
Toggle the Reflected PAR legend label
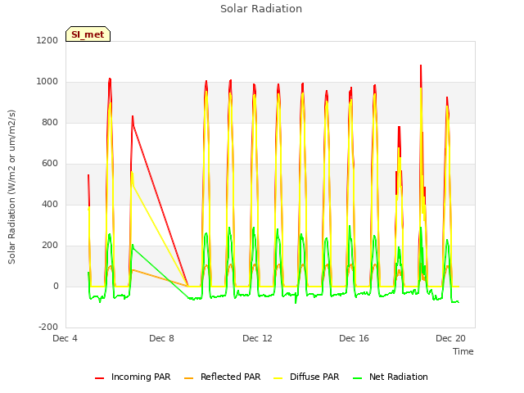pos(230,377)
